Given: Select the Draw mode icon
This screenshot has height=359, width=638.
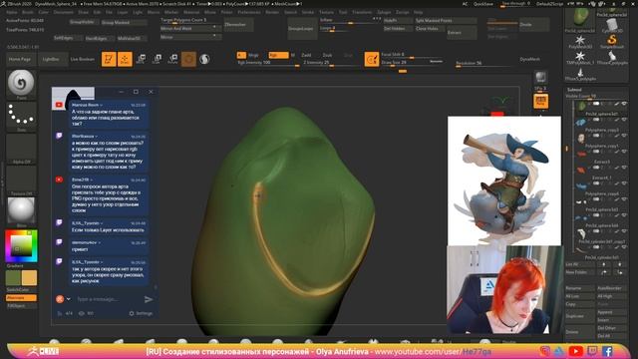Looking at the screenshot, I should tap(125, 59).
